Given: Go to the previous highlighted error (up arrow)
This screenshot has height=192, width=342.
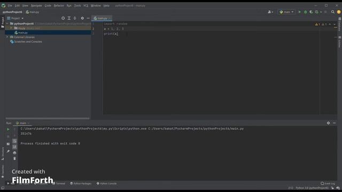Looking at the screenshot, I should coord(330,24).
